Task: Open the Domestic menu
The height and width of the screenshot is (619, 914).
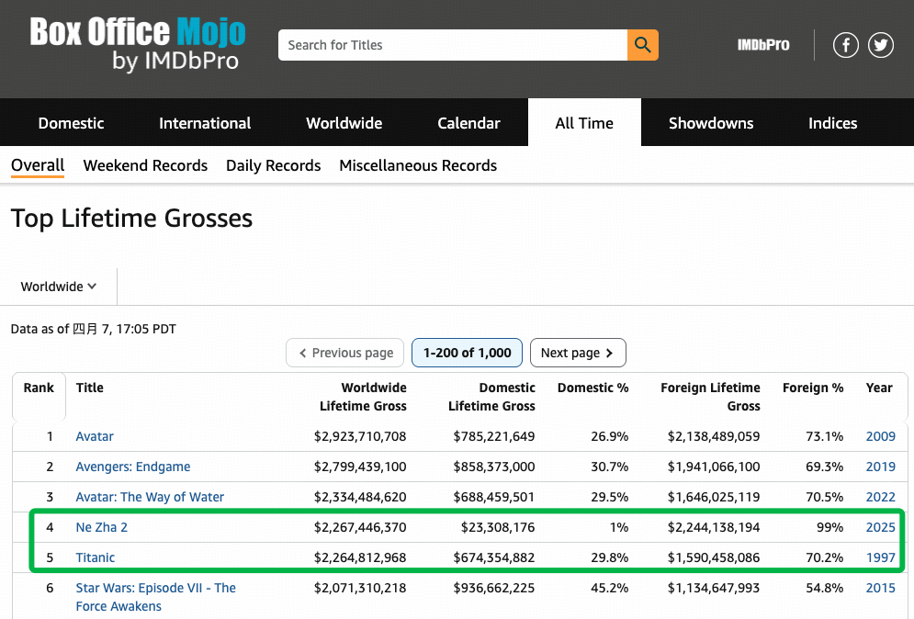Action: 72,123
